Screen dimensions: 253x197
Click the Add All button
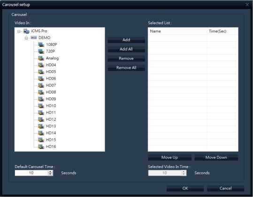click(126, 49)
